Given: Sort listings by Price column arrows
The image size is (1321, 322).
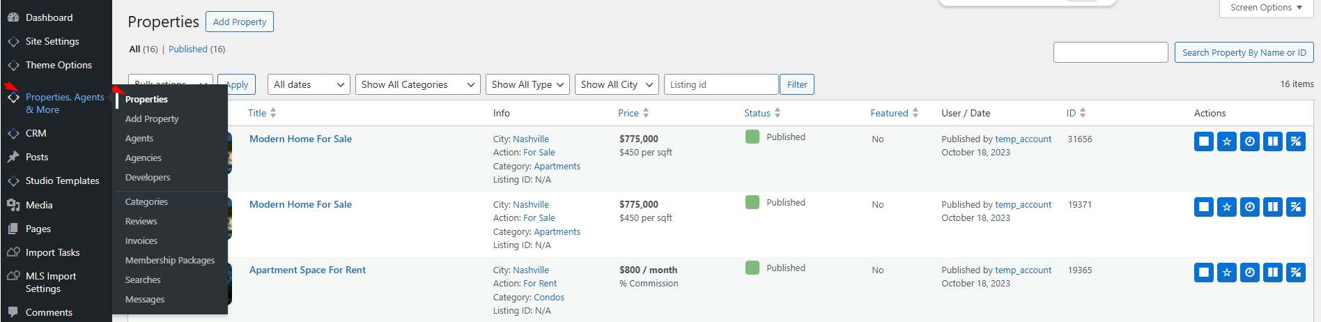Looking at the screenshot, I should pyautogui.click(x=646, y=113).
